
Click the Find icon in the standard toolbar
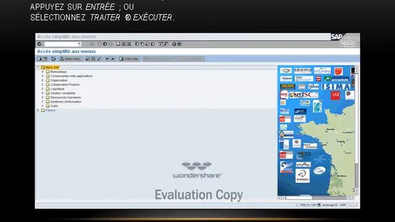[x=123, y=44]
